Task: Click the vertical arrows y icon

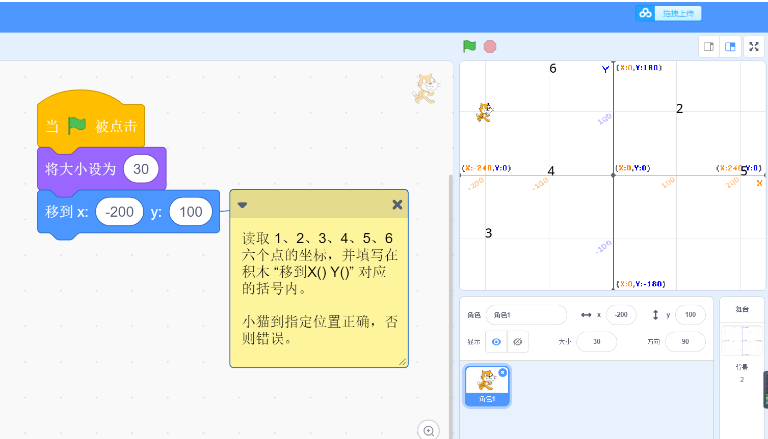Action: 655,315
